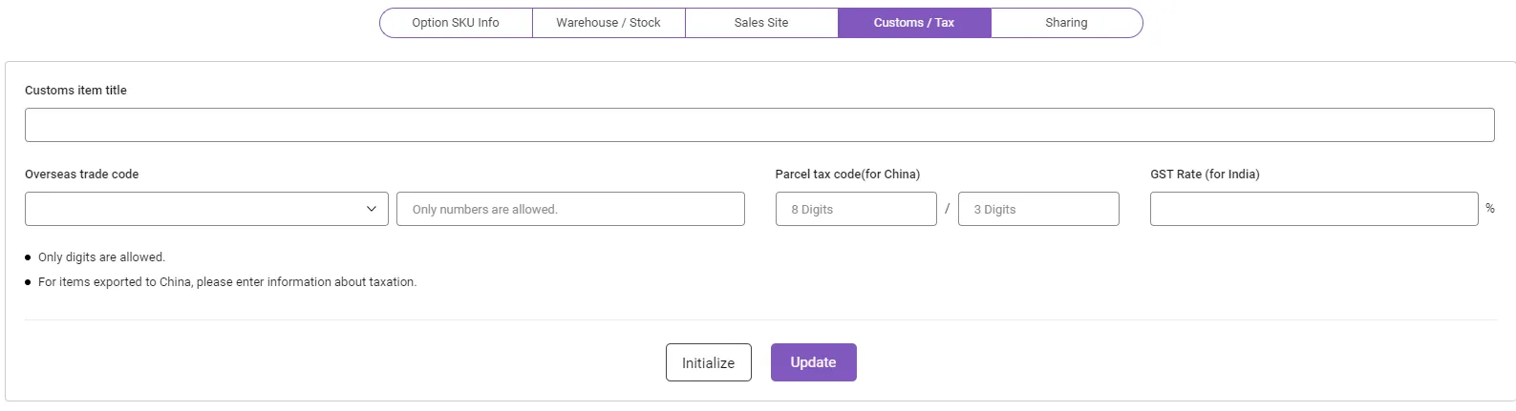Screen dimensions: 1516x411
Task: Click the 'Parcel tax code(for China)' label
Action: (847, 175)
